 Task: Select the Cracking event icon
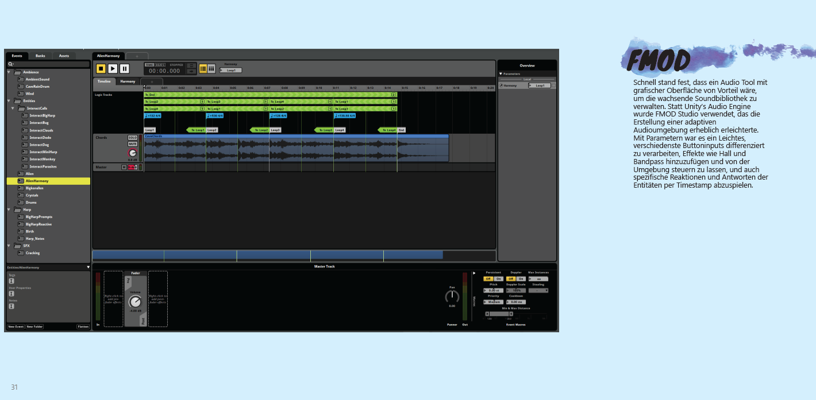[21, 253]
